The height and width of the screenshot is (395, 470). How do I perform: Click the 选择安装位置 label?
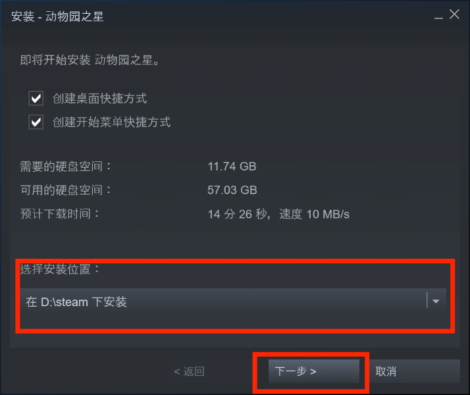(x=59, y=269)
